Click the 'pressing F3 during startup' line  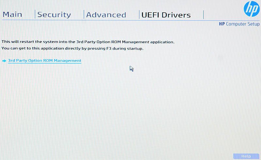coord(72,49)
